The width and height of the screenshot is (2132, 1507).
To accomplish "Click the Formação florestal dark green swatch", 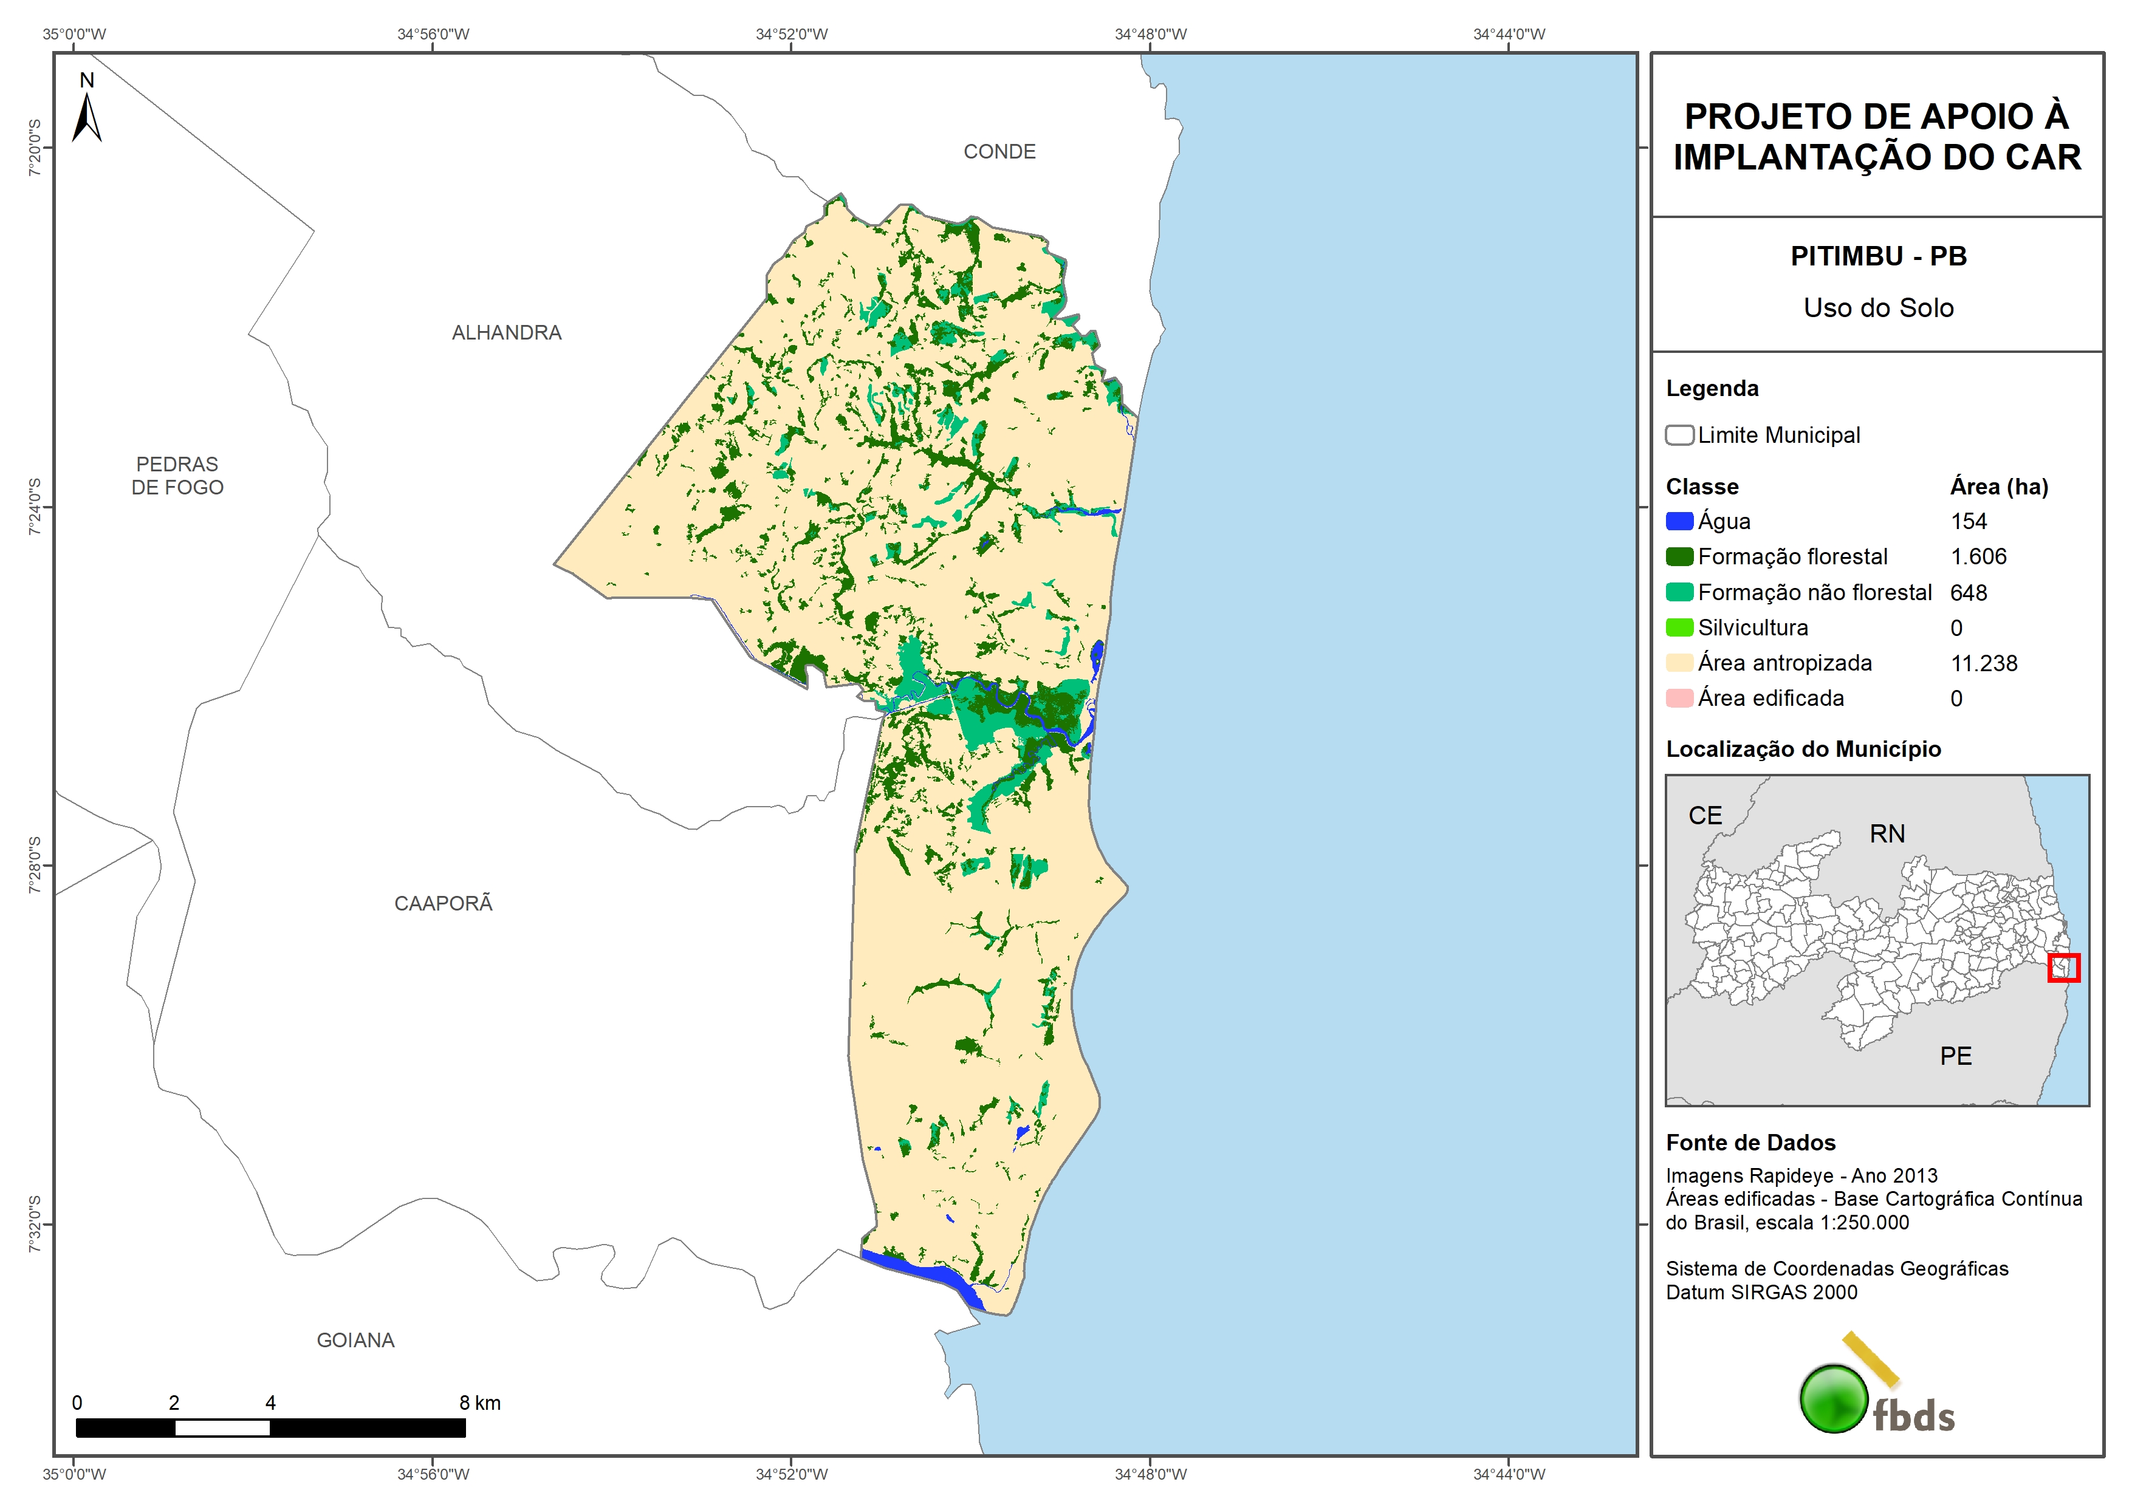I will coord(1679,557).
